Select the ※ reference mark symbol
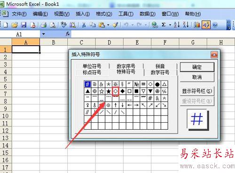 pos(116,84)
